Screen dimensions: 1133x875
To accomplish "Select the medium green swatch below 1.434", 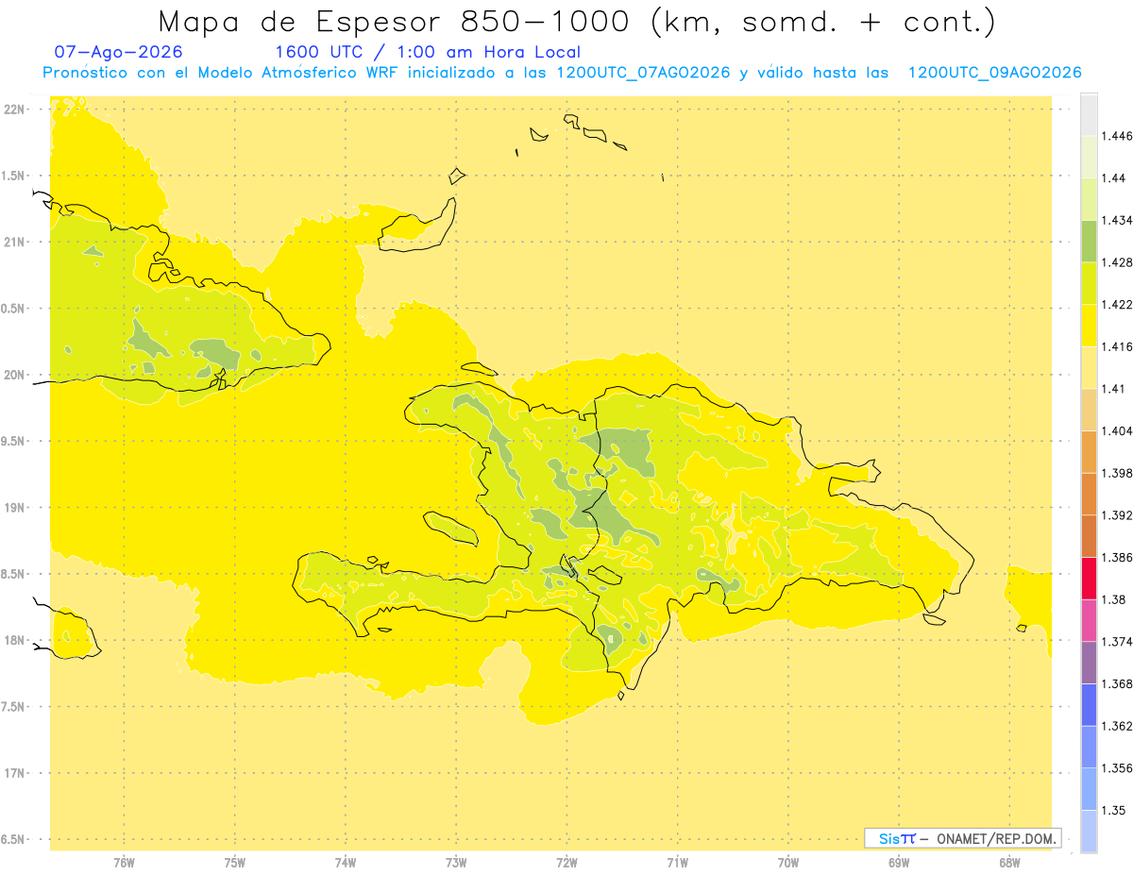I will click(x=1089, y=241).
